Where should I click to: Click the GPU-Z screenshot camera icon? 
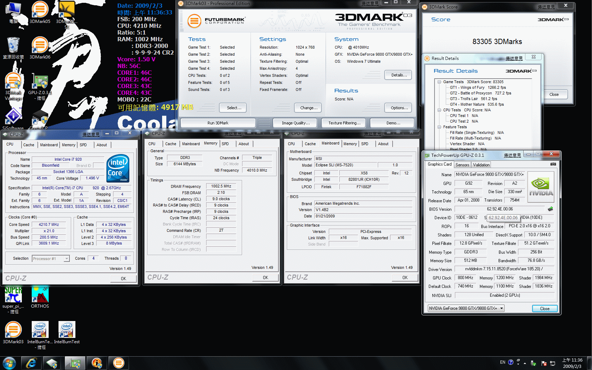tap(553, 164)
